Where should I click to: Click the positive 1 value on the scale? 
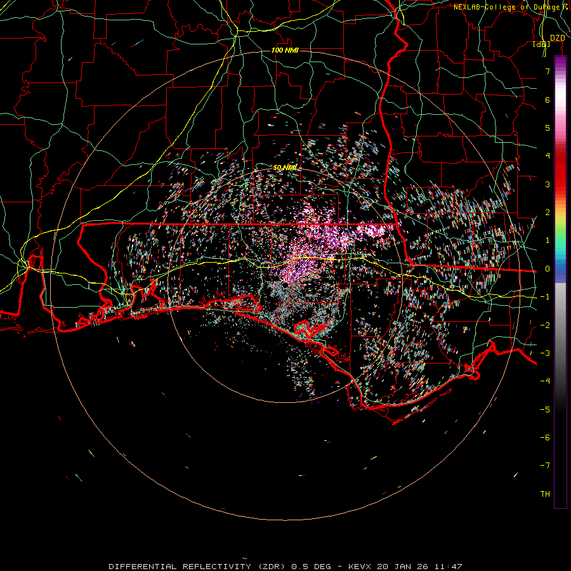pyautogui.click(x=548, y=240)
